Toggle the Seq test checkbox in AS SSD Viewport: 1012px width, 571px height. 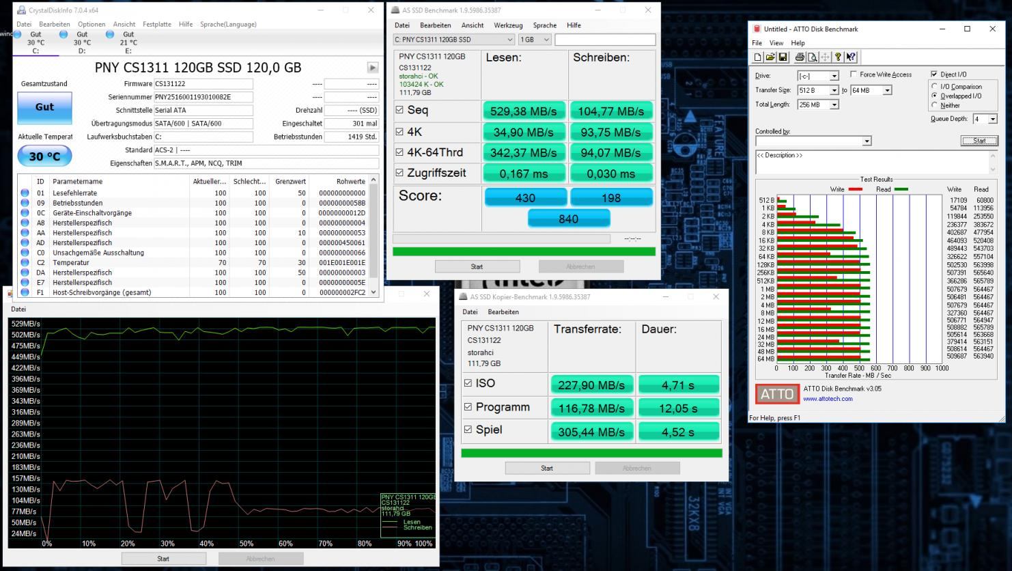(399, 110)
